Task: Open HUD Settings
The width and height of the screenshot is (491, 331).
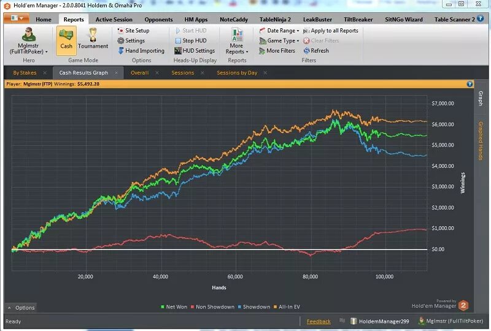Action: click(195, 50)
